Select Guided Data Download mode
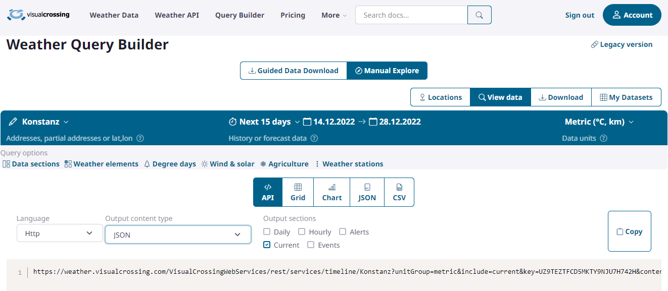This screenshot has width=668, height=291. (294, 71)
